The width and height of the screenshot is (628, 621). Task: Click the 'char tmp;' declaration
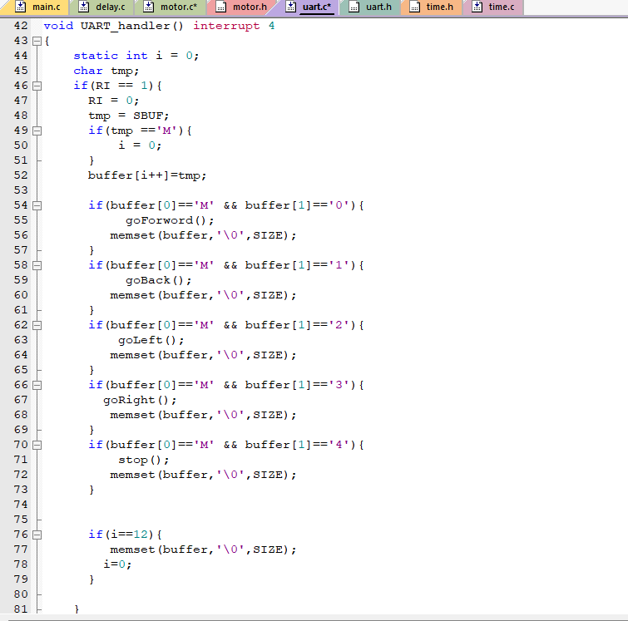(106, 71)
